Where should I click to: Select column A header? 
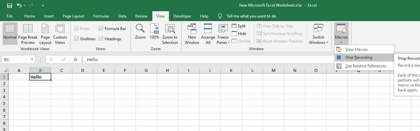coord(19,70)
